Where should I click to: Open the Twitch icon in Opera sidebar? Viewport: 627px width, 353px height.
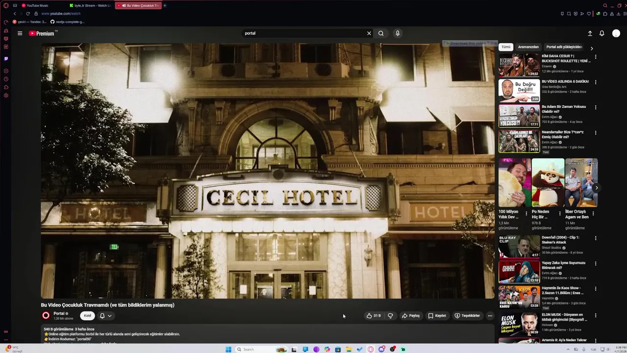[6, 59]
